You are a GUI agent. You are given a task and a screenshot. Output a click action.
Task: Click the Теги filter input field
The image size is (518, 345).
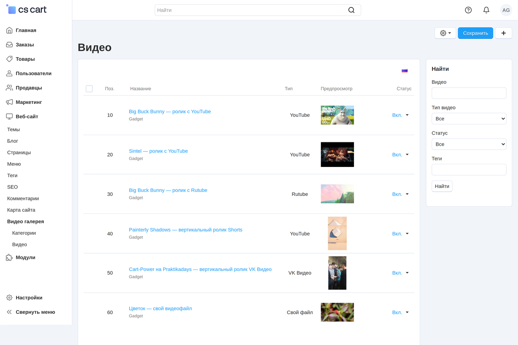(469, 169)
